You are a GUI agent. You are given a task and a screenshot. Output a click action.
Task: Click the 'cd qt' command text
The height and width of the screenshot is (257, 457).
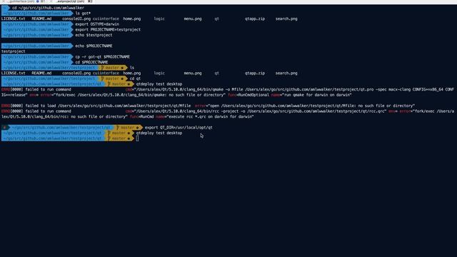tap(135, 79)
